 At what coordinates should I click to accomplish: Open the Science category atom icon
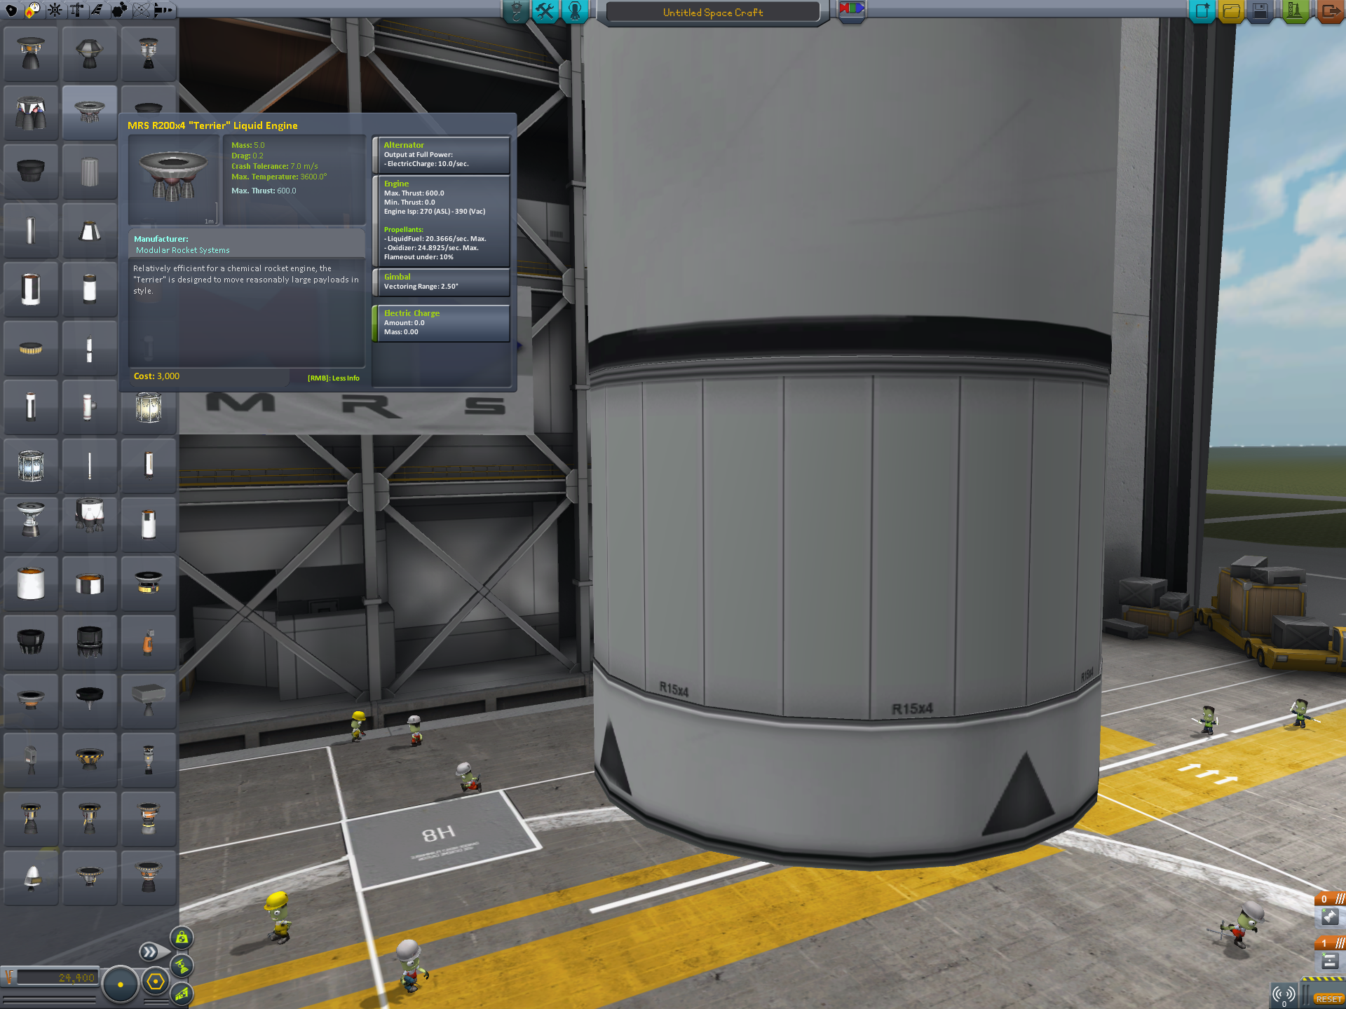[141, 10]
